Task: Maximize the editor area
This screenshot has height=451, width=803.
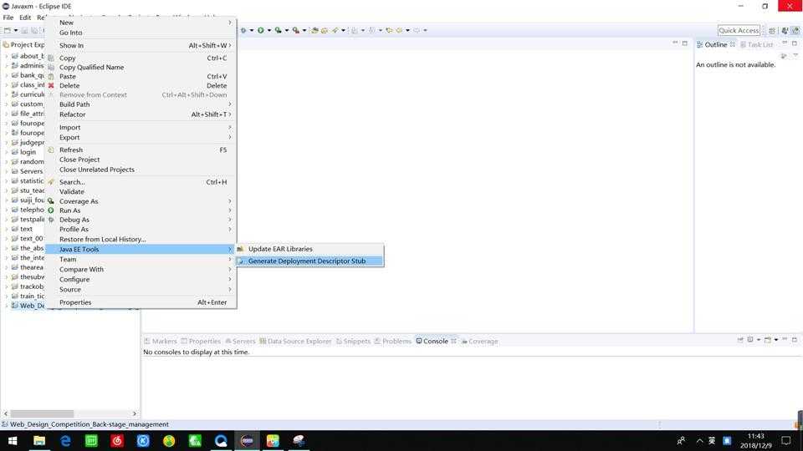Action: pyautogui.click(x=685, y=43)
